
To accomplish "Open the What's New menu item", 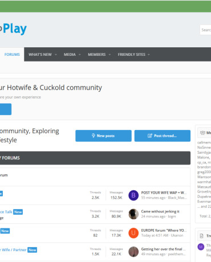I will [x=40, y=55].
